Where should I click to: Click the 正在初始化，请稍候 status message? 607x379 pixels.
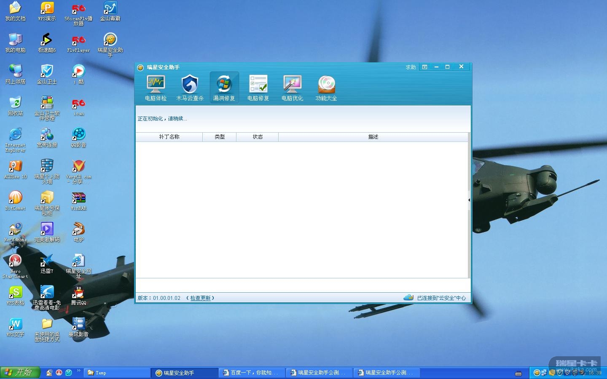click(162, 119)
